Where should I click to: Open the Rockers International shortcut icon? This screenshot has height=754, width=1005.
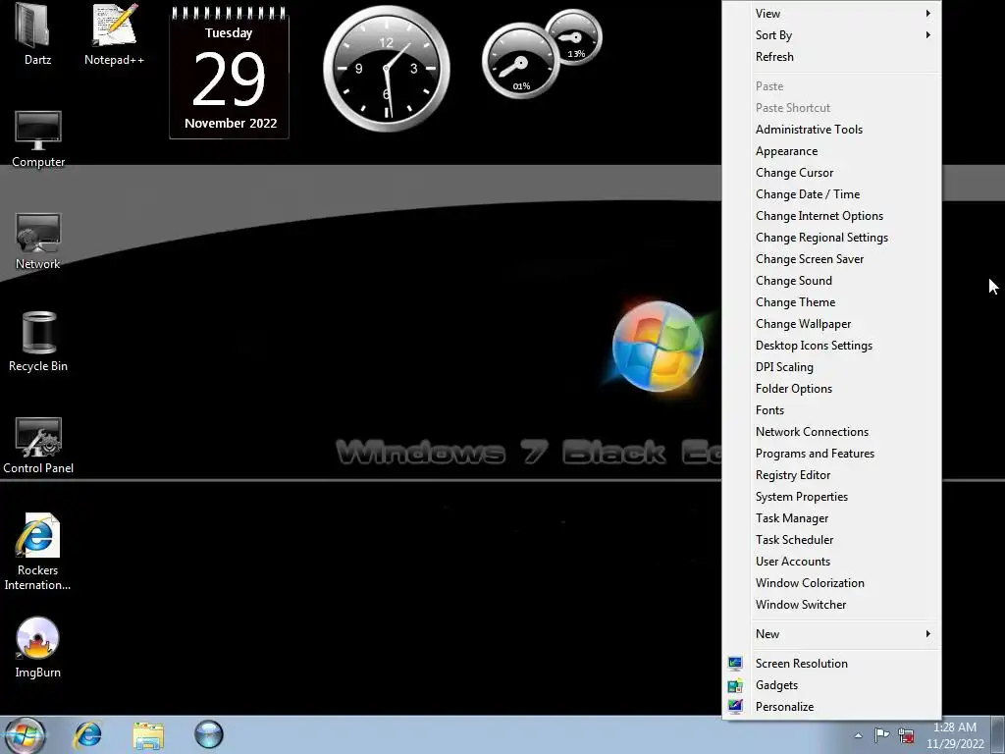37,536
